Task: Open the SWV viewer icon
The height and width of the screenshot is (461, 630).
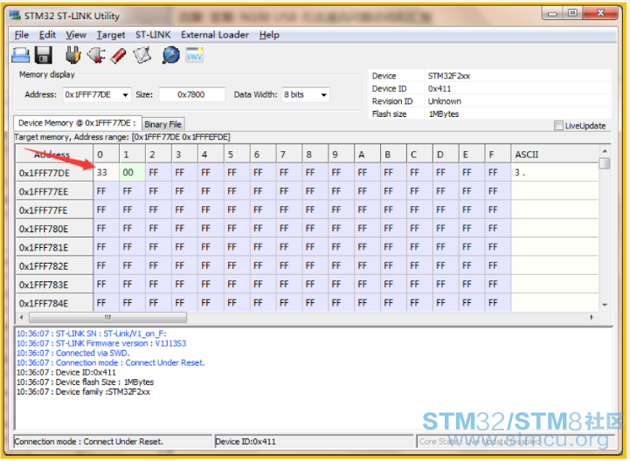Action: click(194, 55)
